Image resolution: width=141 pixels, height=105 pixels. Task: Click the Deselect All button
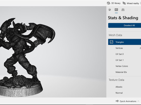[x=125, y=25]
